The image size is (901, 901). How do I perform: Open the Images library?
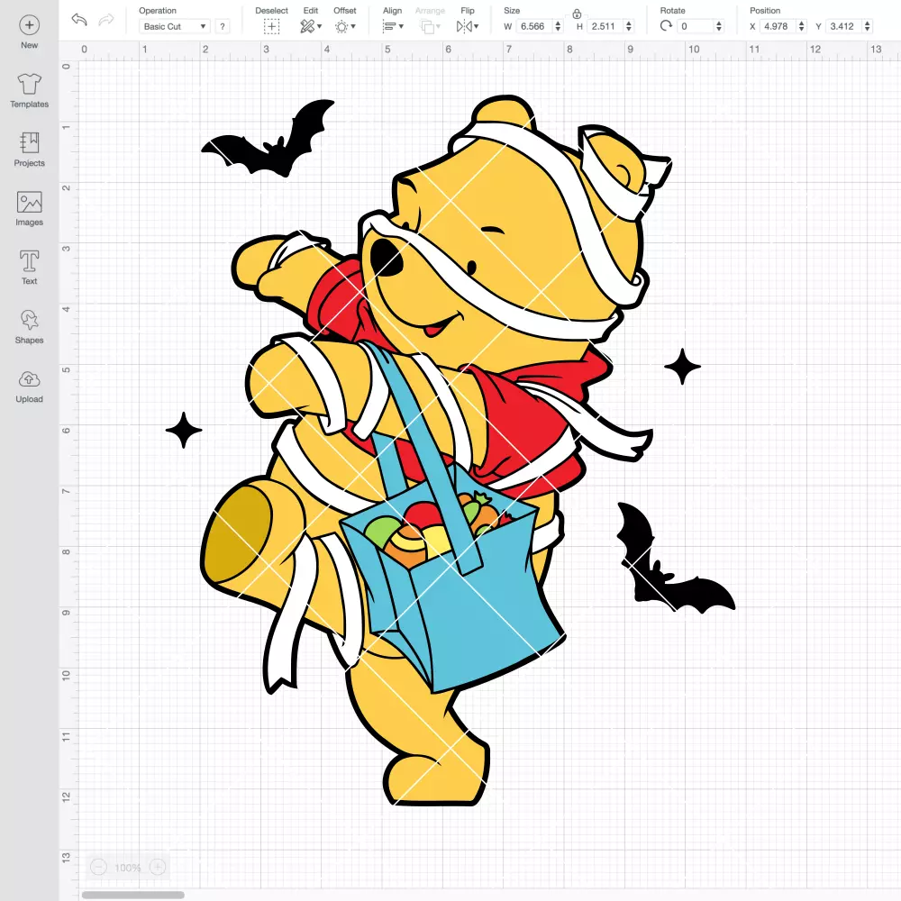tap(30, 209)
